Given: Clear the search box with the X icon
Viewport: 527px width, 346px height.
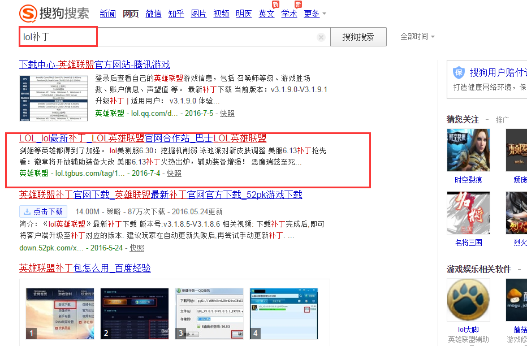Looking at the screenshot, I should click(x=321, y=37).
